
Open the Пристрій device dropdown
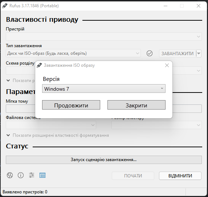pyautogui.click(x=104, y=36)
